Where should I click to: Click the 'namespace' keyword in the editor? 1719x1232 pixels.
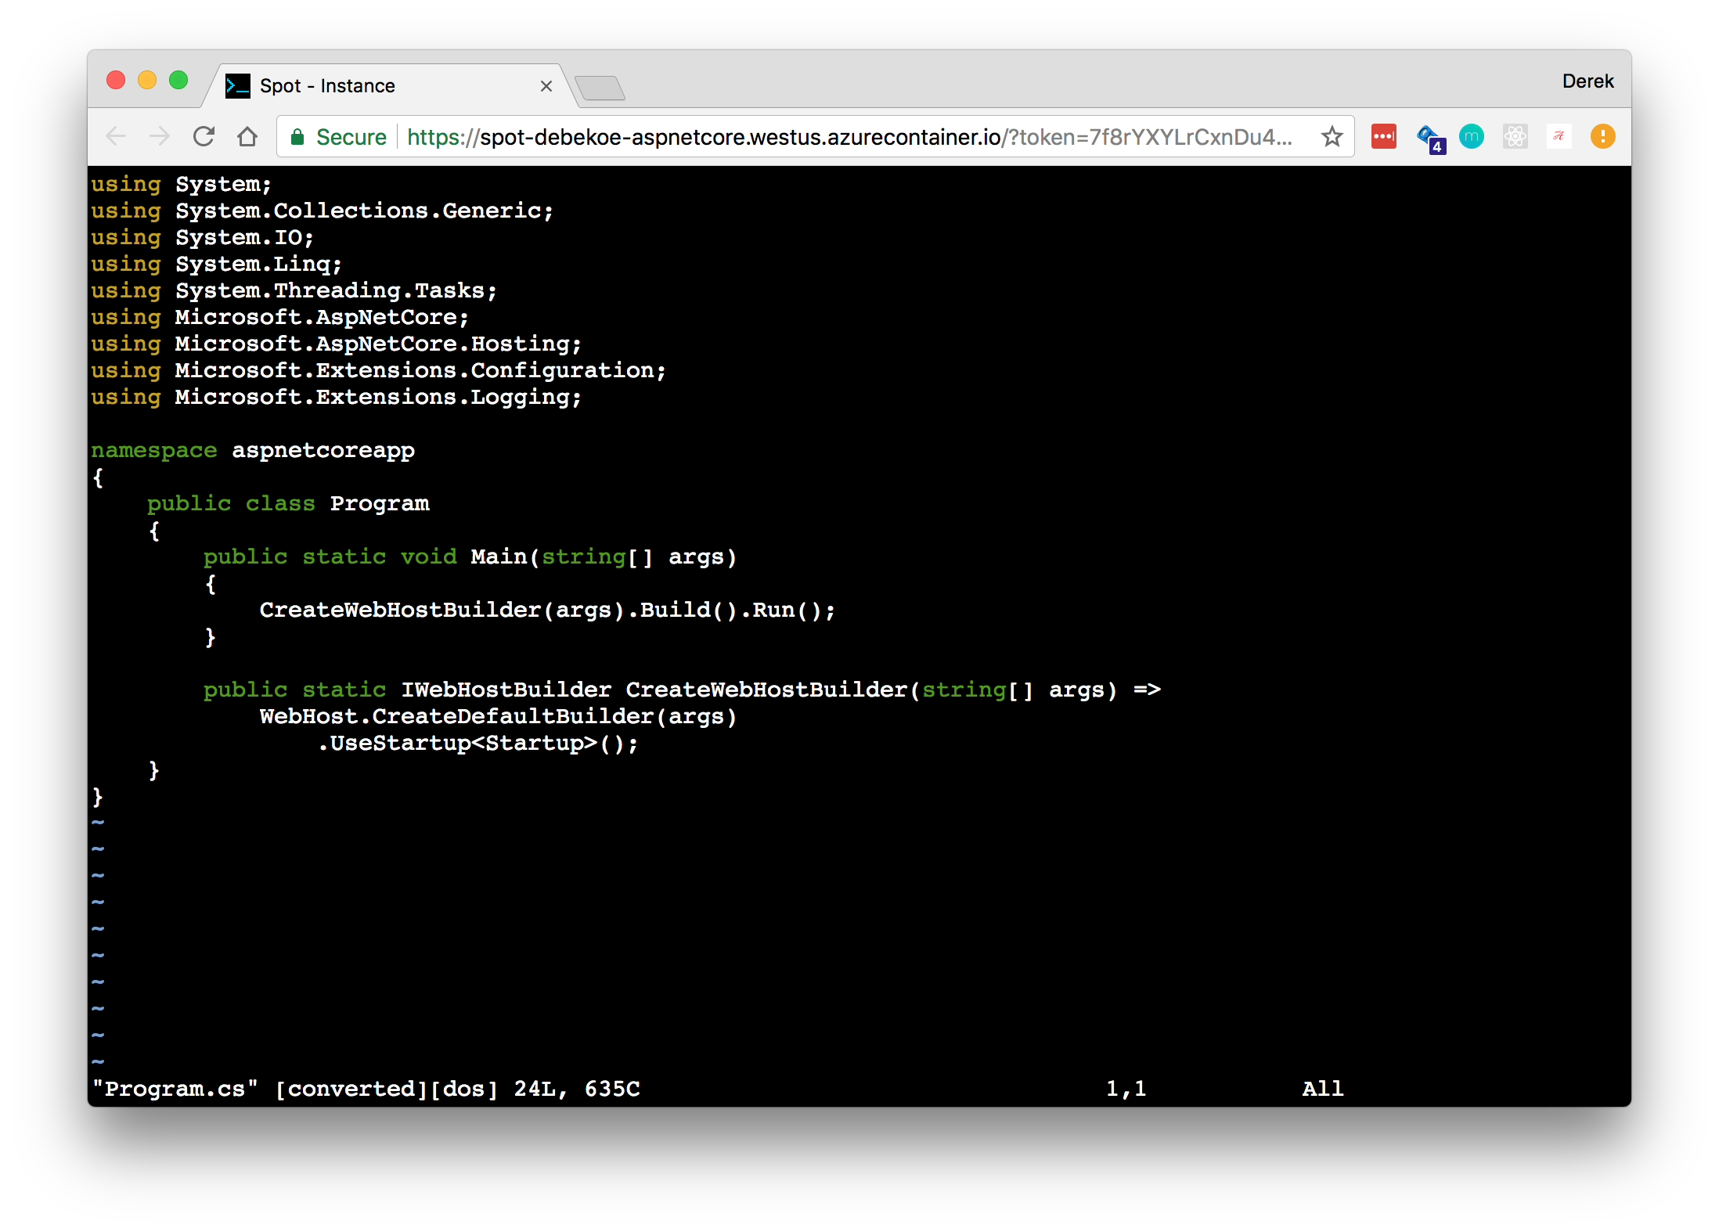(153, 451)
